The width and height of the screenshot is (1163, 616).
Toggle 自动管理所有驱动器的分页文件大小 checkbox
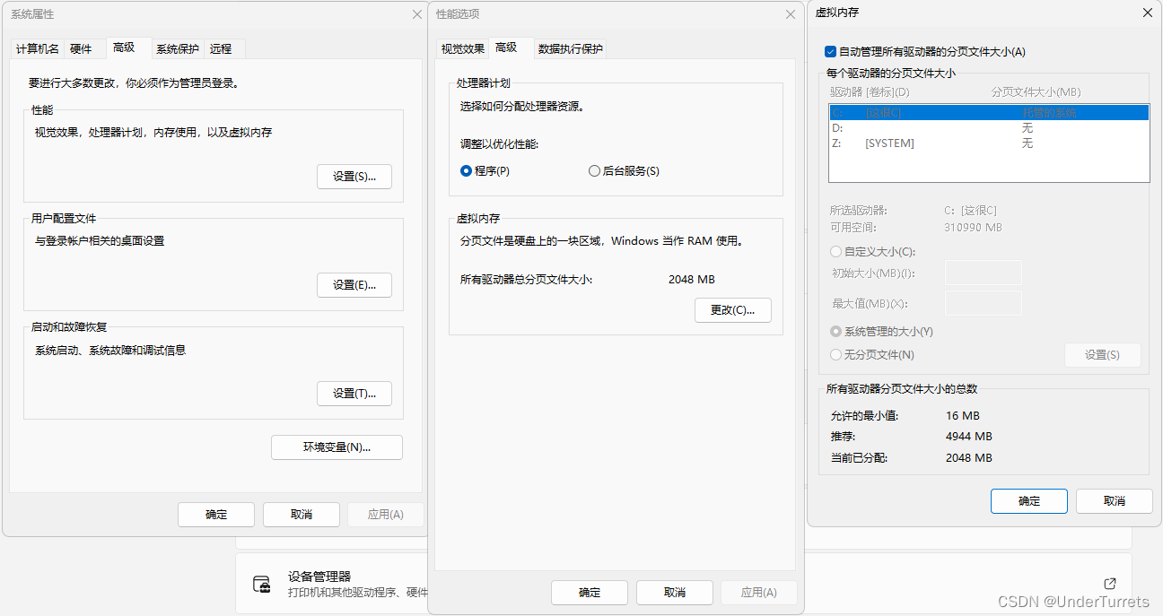[x=830, y=52]
